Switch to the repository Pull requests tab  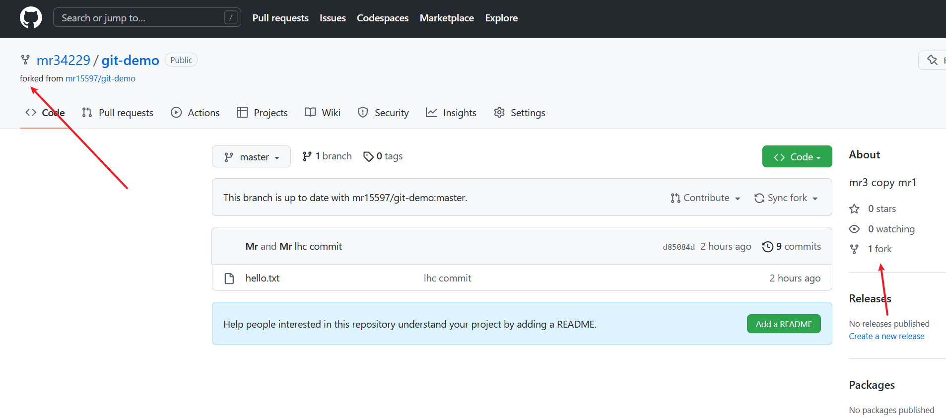click(x=118, y=113)
